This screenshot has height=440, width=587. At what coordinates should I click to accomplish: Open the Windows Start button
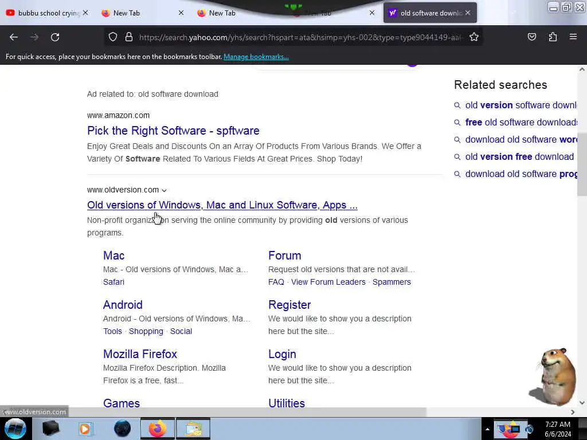[x=15, y=429]
